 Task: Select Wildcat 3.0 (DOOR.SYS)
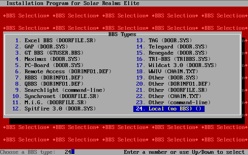coord(180,65)
